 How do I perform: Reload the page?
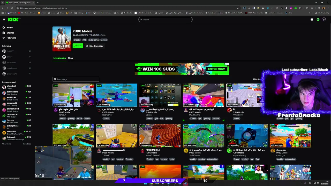coord(12,8)
